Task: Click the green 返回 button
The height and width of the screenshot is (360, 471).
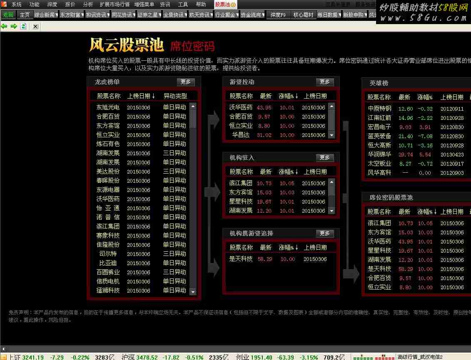Action: (8, 15)
